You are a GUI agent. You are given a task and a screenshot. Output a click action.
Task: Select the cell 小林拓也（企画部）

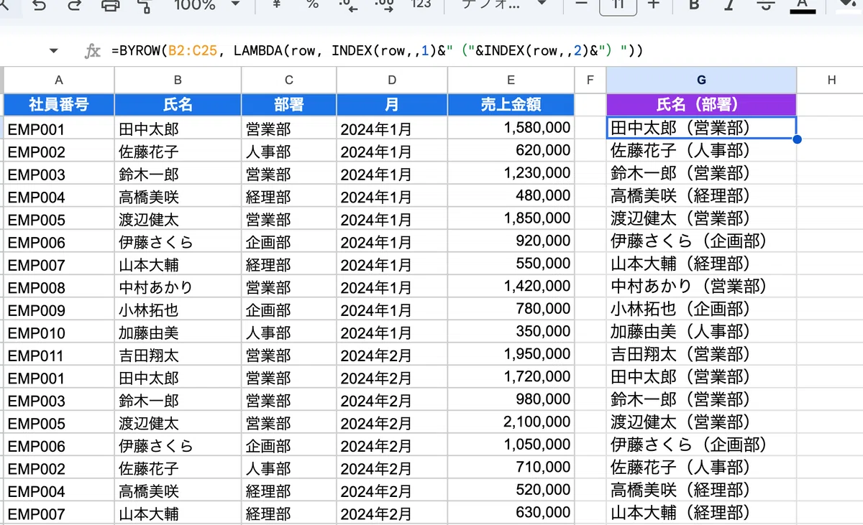click(x=701, y=310)
